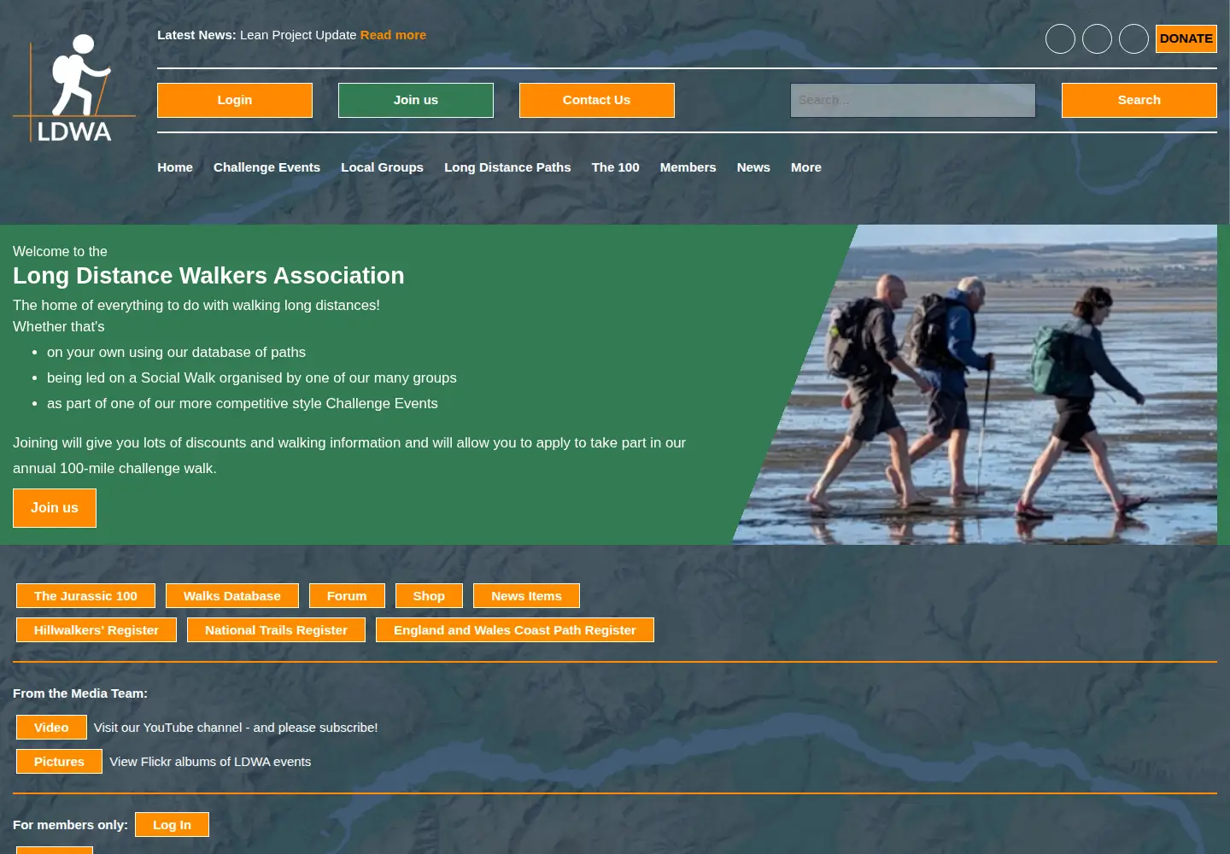Open the Contact Us button
1230x854 pixels.
point(597,100)
